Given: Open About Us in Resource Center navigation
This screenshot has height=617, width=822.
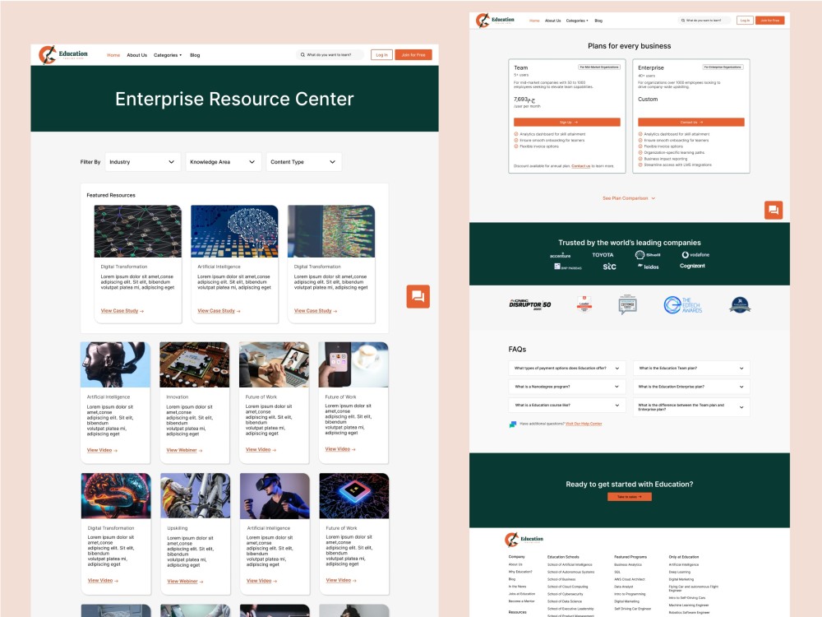Looking at the screenshot, I should click(136, 55).
